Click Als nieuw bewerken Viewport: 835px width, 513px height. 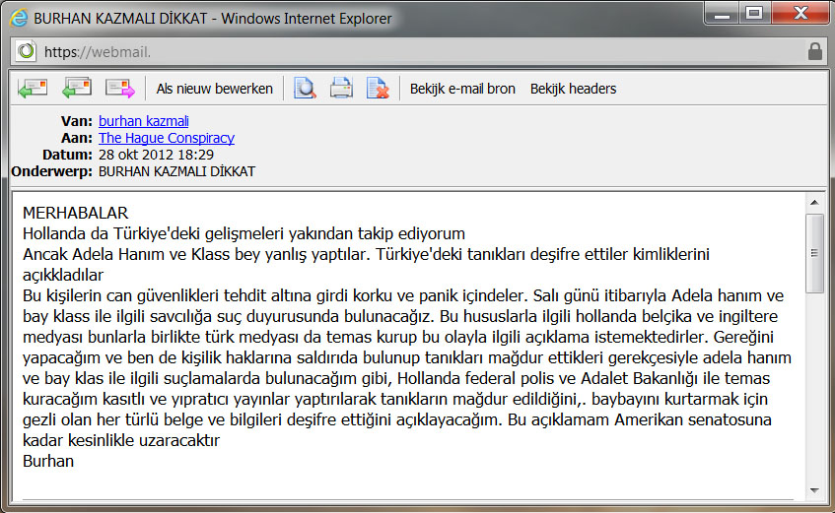(215, 89)
